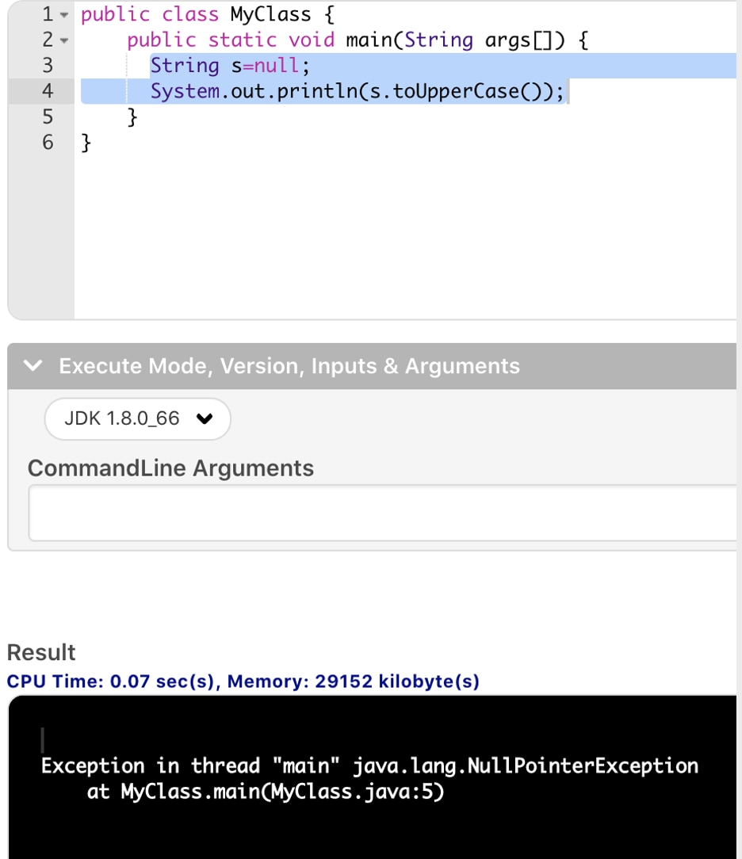Screen dimensions: 742x859
Task: Select line number 6 in the gutter
Action: [48, 143]
